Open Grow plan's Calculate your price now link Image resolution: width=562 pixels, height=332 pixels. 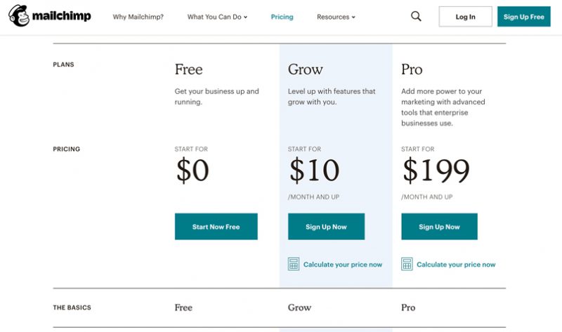(x=343, y=265)
